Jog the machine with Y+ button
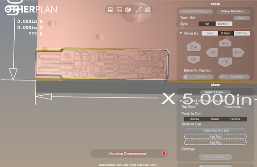Viewport: 257px width, 167px height. [225, 43]
